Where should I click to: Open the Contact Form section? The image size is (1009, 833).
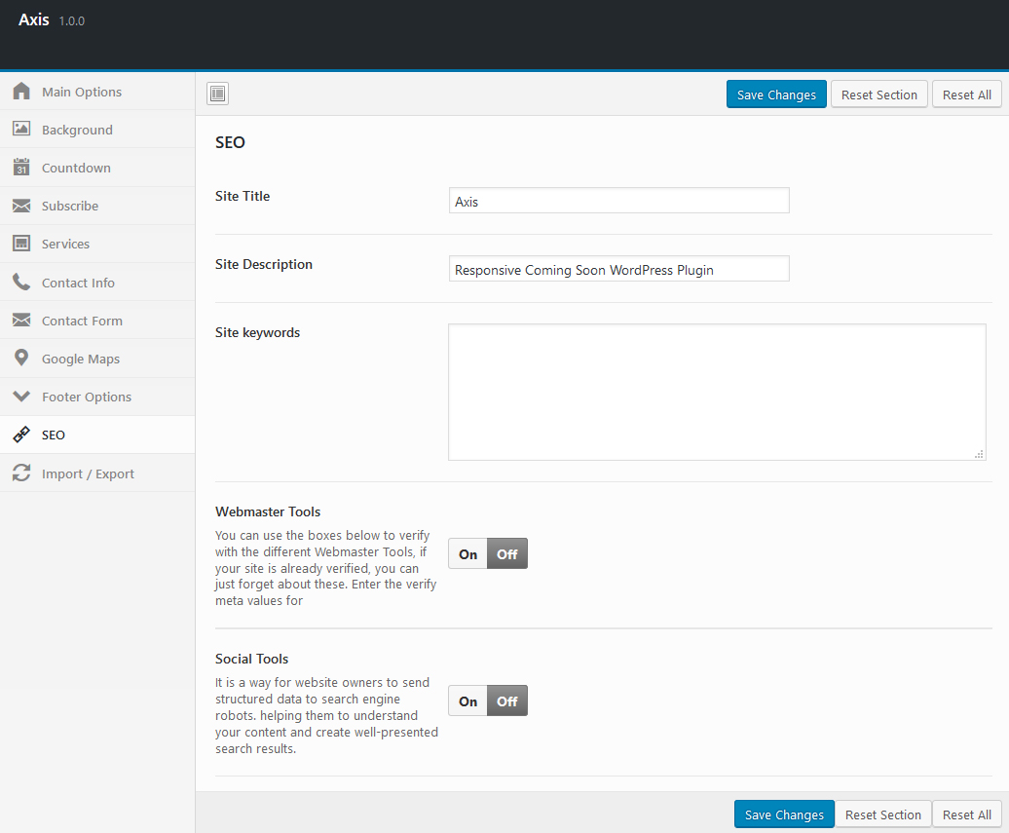coord(82,321)
